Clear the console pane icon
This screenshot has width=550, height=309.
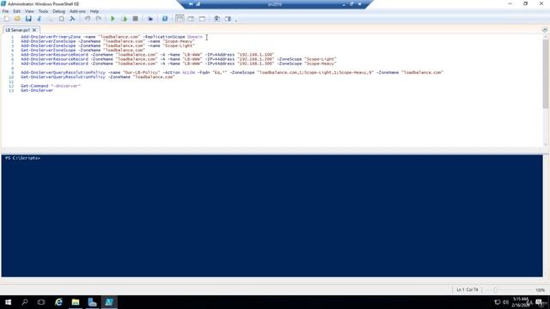coord(72,19)
